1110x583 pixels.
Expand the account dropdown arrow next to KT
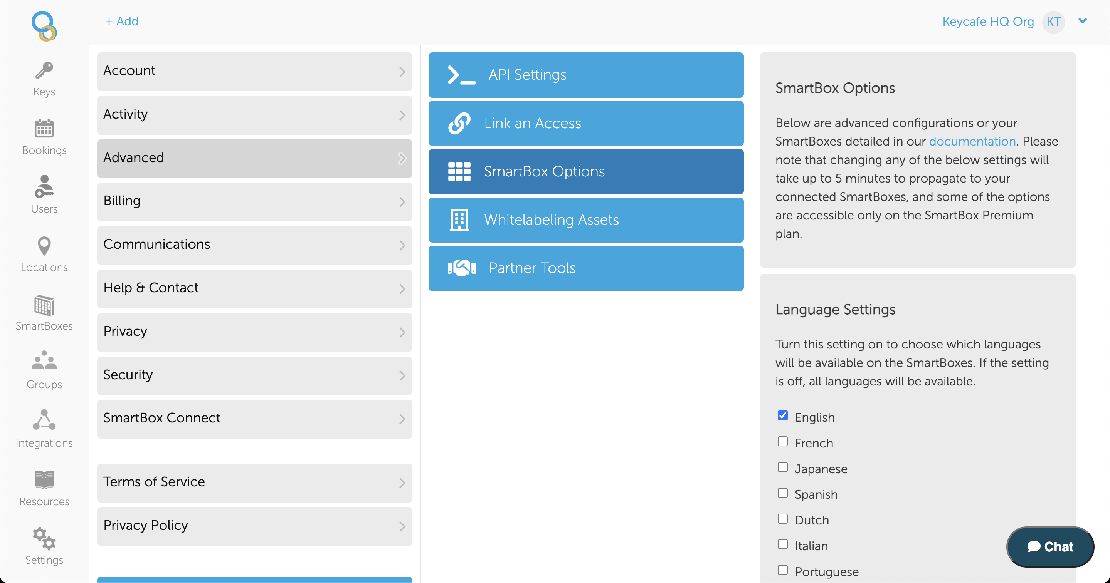pyautogui.click(x=1082, y=21)
